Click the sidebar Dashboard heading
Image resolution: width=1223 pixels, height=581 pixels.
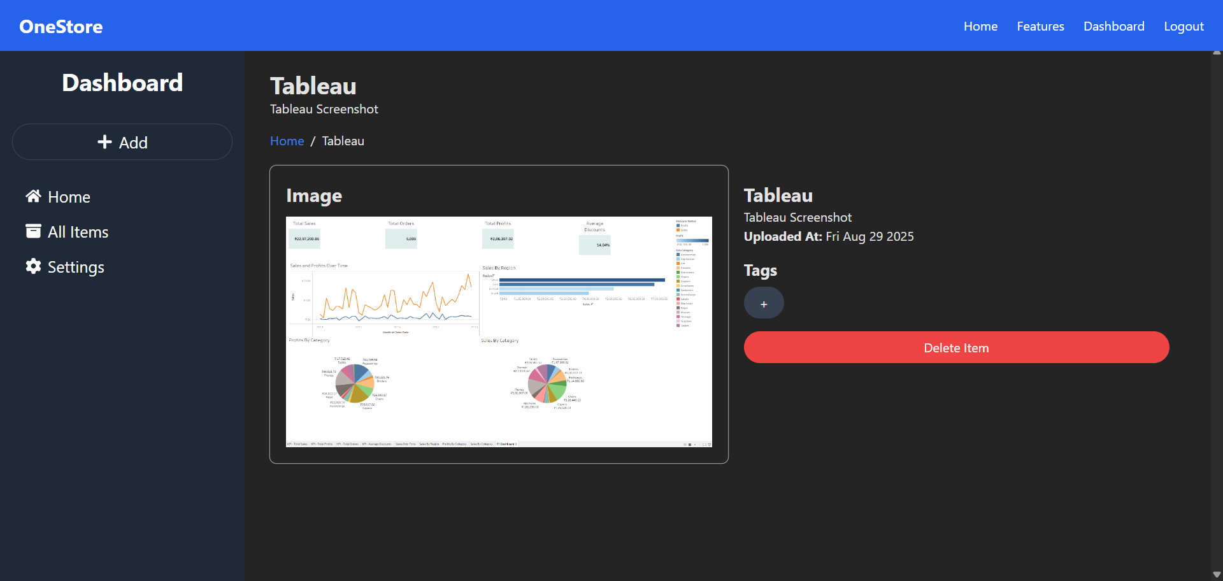(122, 83)
